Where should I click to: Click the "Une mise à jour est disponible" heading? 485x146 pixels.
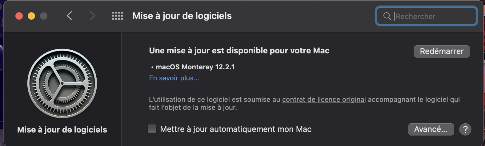pos(239,51)
